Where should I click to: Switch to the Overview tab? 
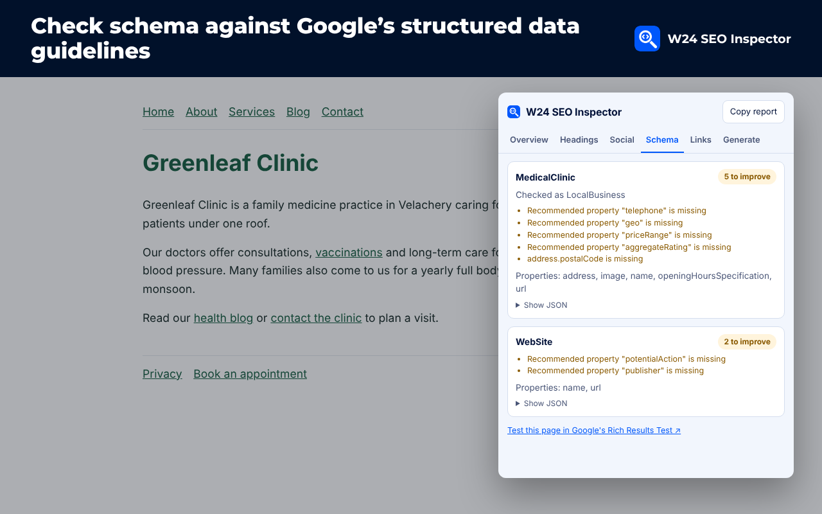coord(529,139)
